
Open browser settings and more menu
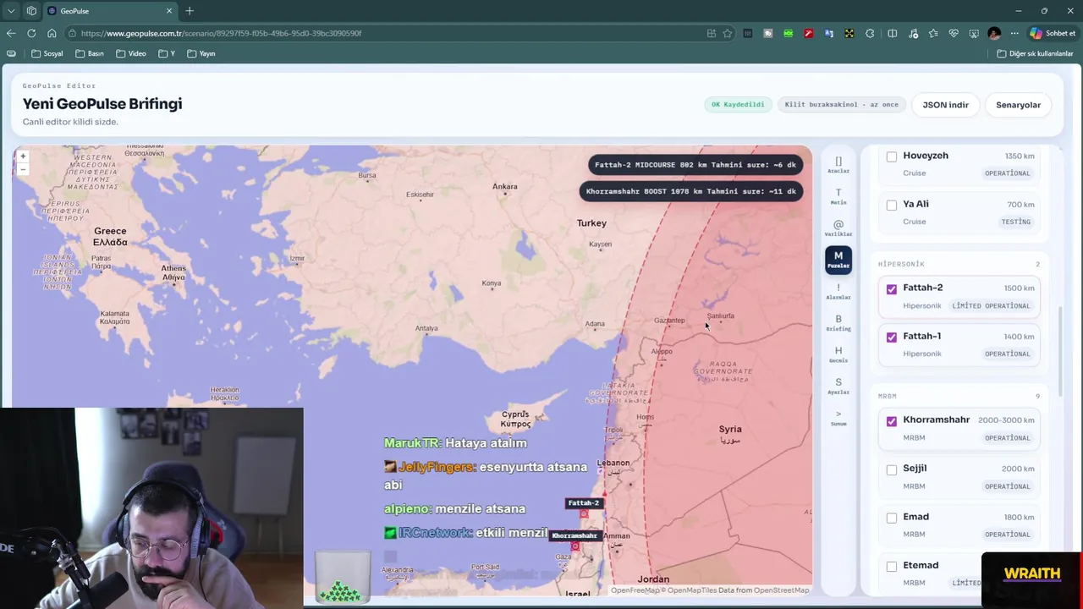tap(1014, 33)
